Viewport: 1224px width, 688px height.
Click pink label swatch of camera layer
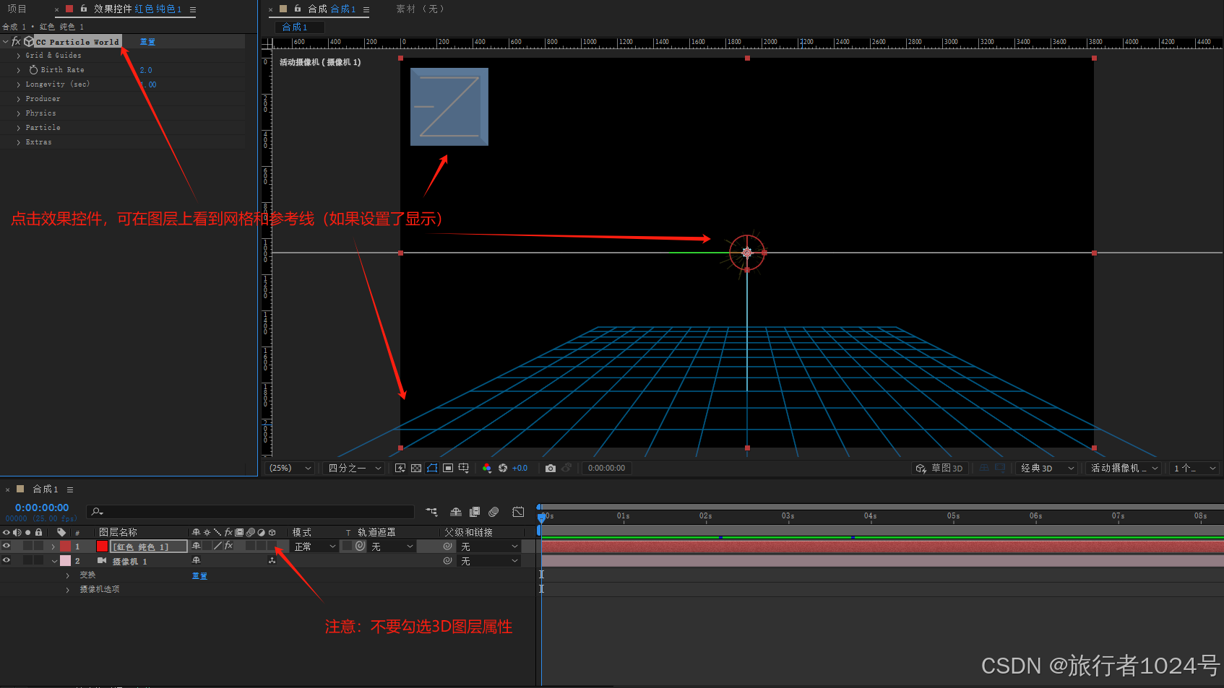(66, 560)
